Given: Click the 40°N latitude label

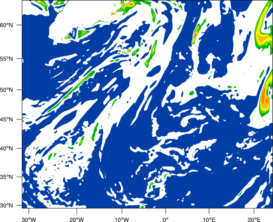Looking at the screenshot, I should pyautogui.click(x=6, y=148).
